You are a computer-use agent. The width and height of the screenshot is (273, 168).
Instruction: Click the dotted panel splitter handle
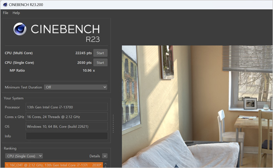(x=113, y=124)
